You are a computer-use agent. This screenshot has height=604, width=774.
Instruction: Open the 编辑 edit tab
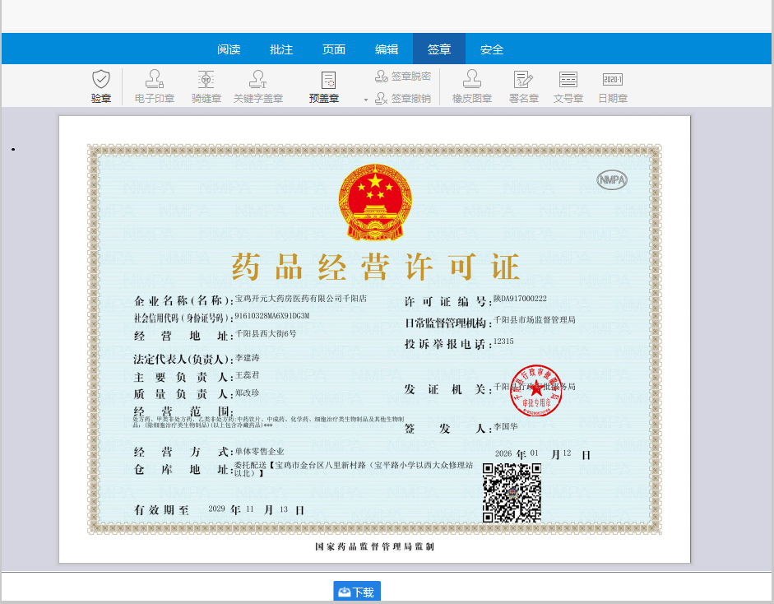click(x=387, y=49)
